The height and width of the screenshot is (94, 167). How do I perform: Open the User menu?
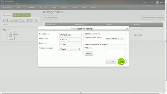tap(84, 7)
